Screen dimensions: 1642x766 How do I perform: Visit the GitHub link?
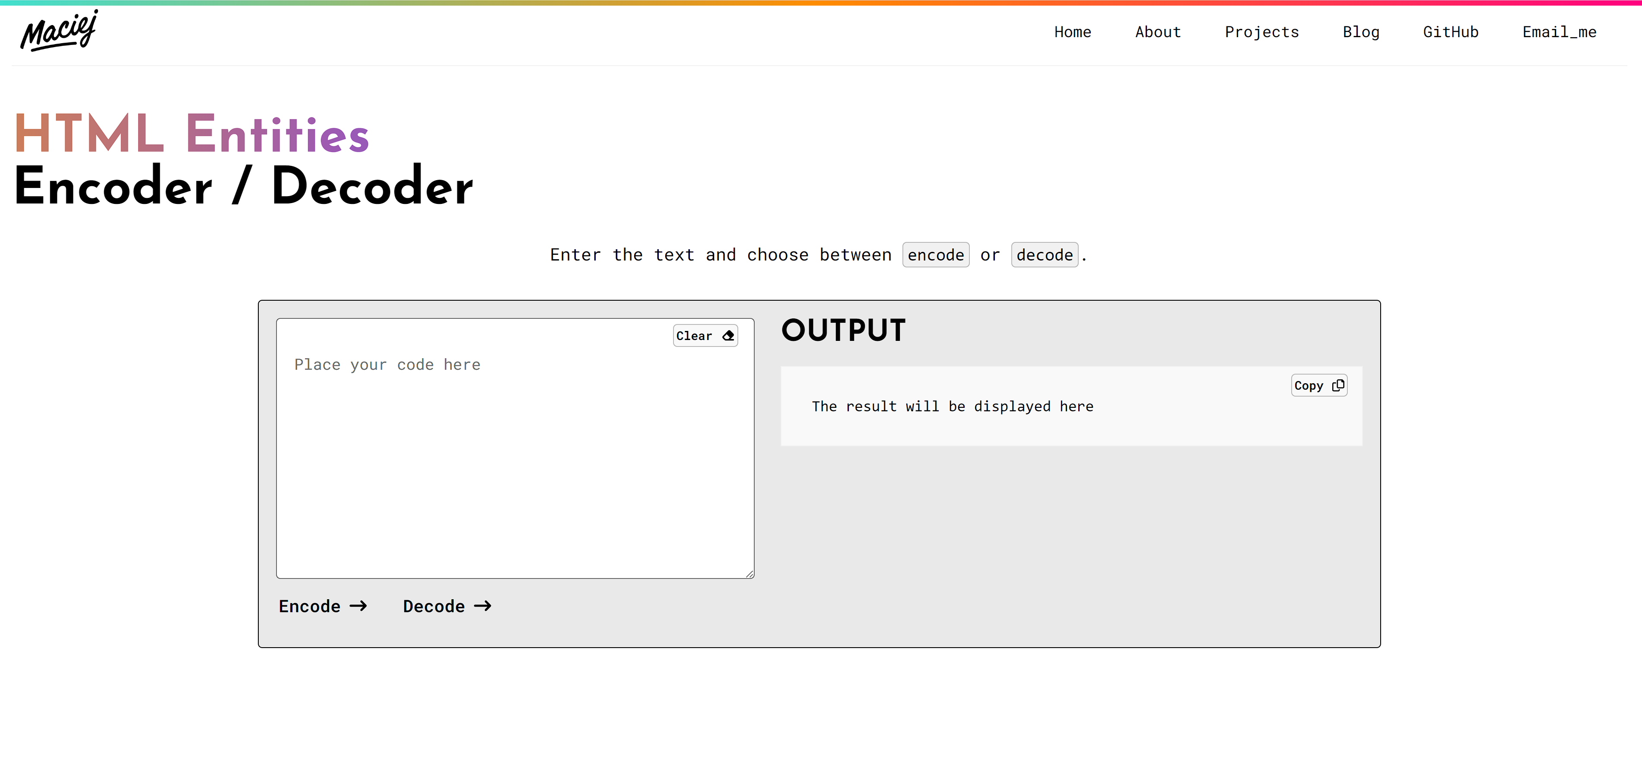[1450, 32]
